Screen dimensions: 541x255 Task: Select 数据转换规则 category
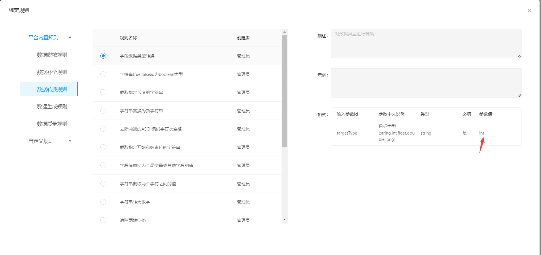click(x=52, y=89)
